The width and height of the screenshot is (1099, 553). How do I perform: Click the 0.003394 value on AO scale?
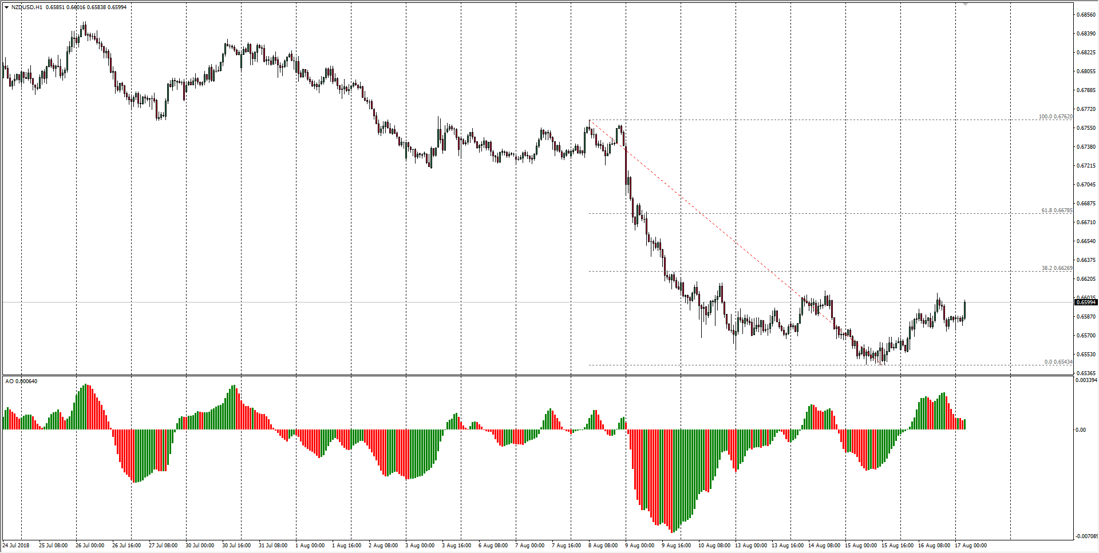[1086, 380]
